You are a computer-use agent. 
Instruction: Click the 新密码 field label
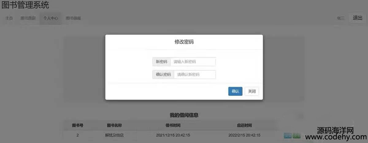click(x=161, y=62)
